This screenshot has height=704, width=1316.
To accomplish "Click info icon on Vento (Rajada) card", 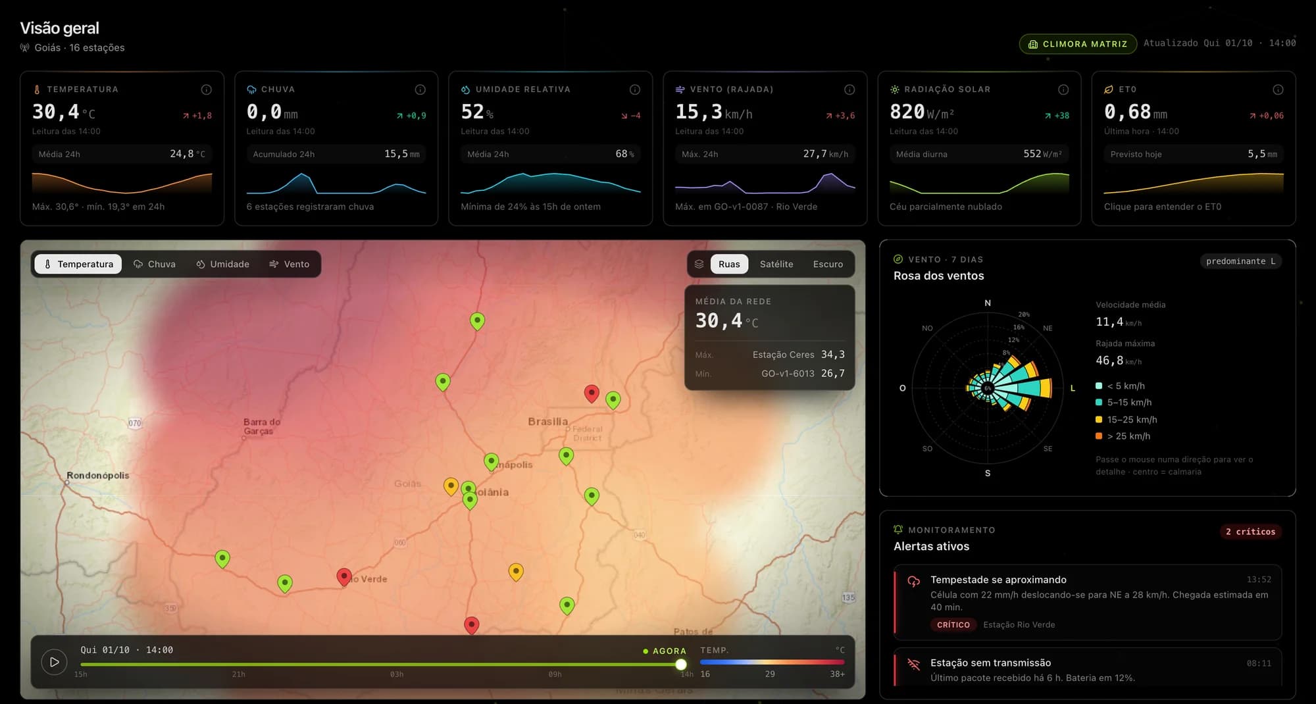I will (x=849, y=89).
